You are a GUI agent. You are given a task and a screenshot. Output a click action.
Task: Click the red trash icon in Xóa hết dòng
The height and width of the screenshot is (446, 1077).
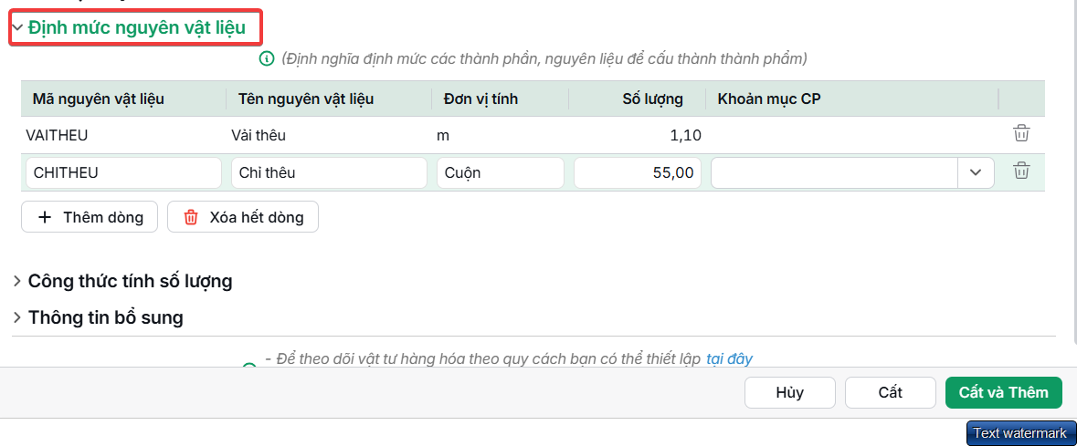tap(190, 217)
